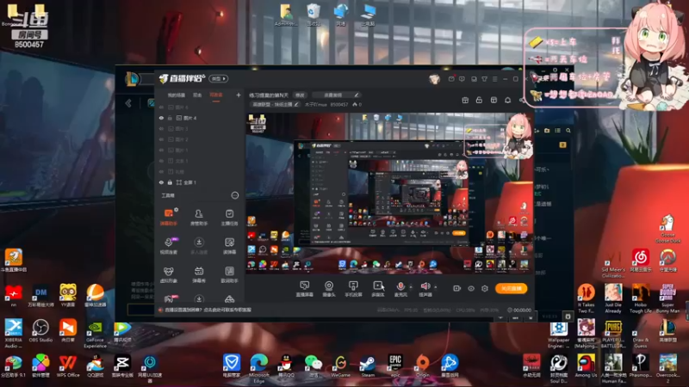Open the WPS Office desktop icon
The width and height of the screenshot is (689, 387).
[x=68, y=366]
